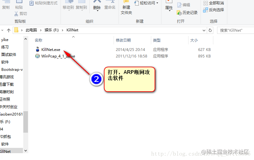
Task: Open the recent locations chevron by the Up arrow
Action: tap(2, 30)
